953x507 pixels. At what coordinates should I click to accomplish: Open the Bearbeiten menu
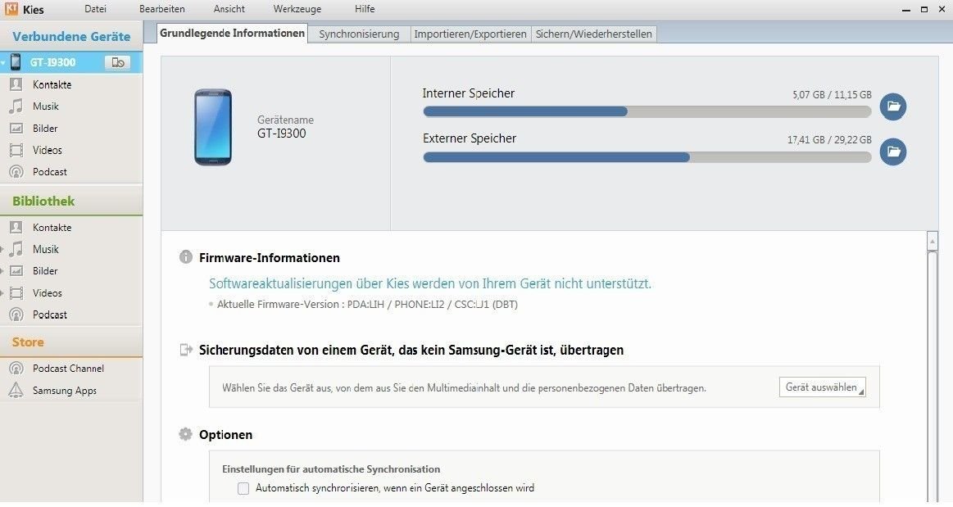(161, 9)
